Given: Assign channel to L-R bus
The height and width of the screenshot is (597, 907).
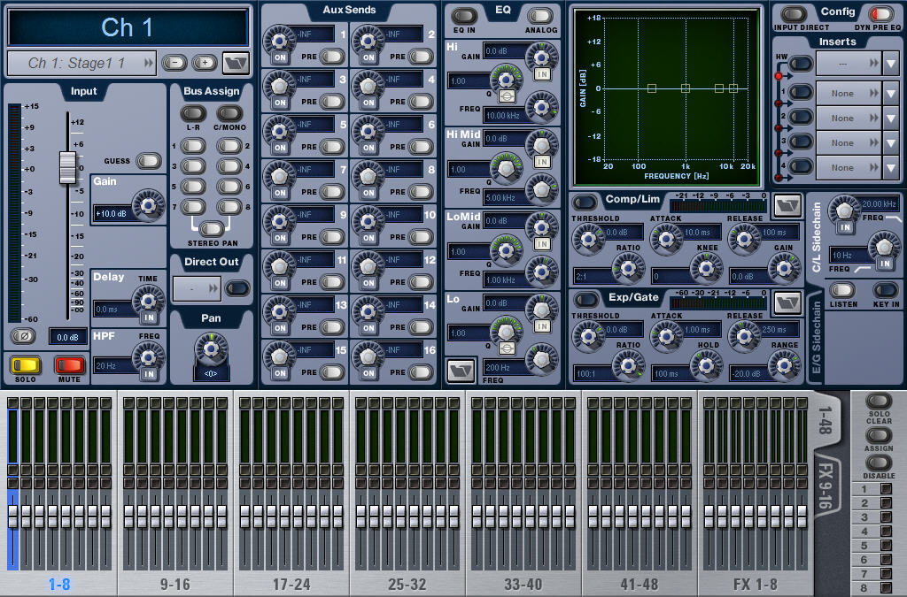Looking at the screenshot, I should 193,113.
